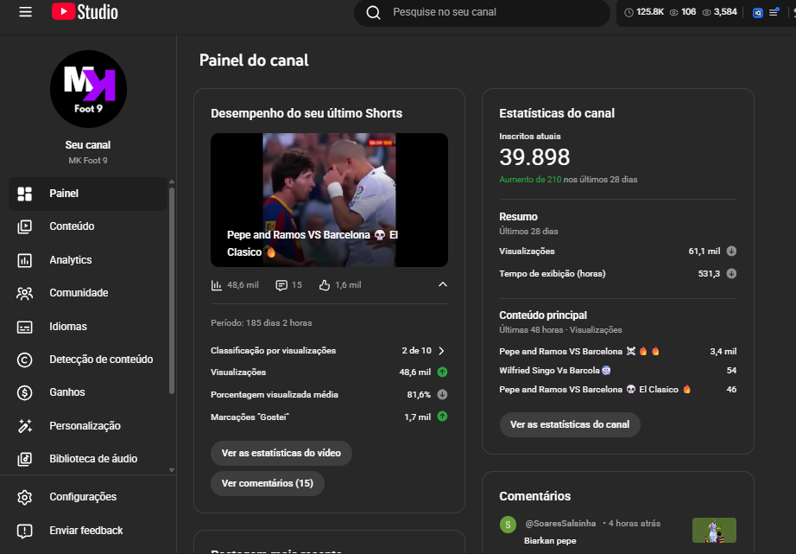Image resolution: width=796 pixels, height=554 pixels.
Task: Click the Pesquise no seu canal search field
Action: [x=492, y=13]
